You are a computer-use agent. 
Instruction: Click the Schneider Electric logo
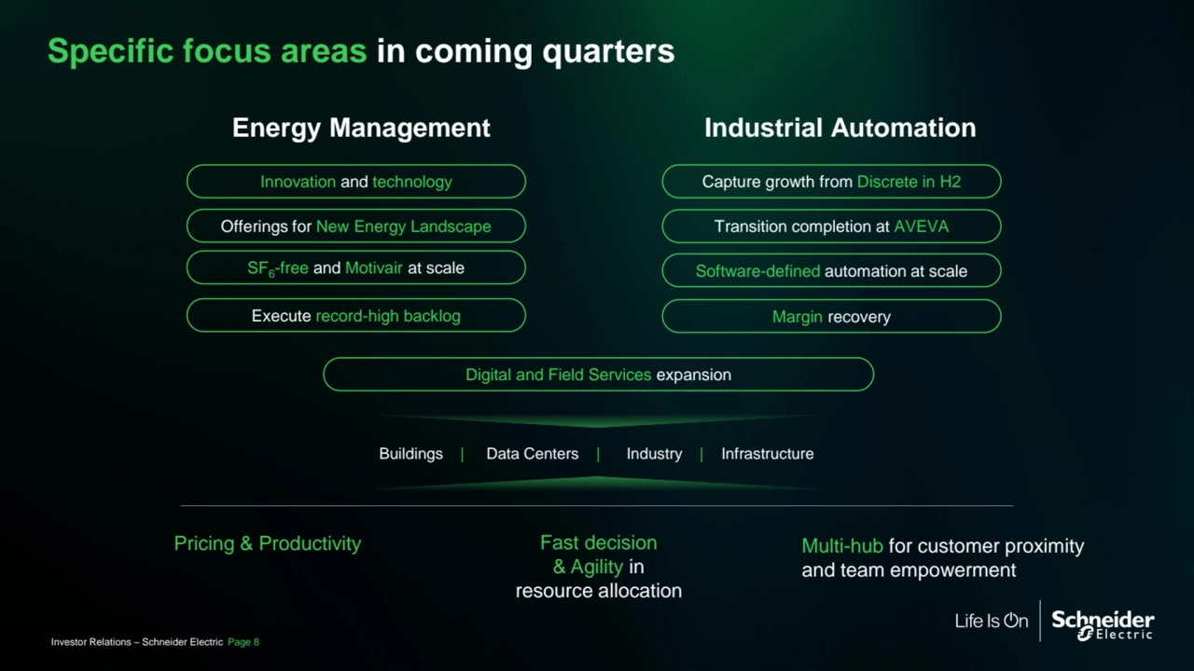(1103, 624)
